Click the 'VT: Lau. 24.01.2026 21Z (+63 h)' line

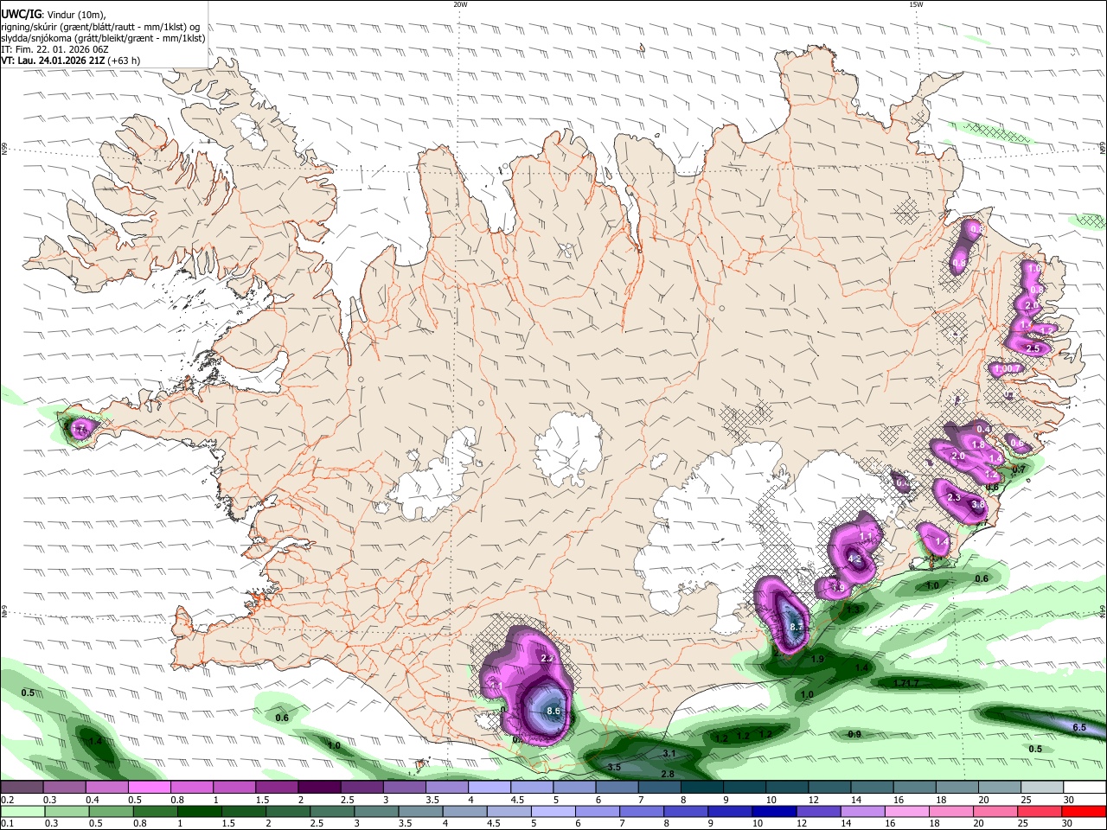(71, 61)
